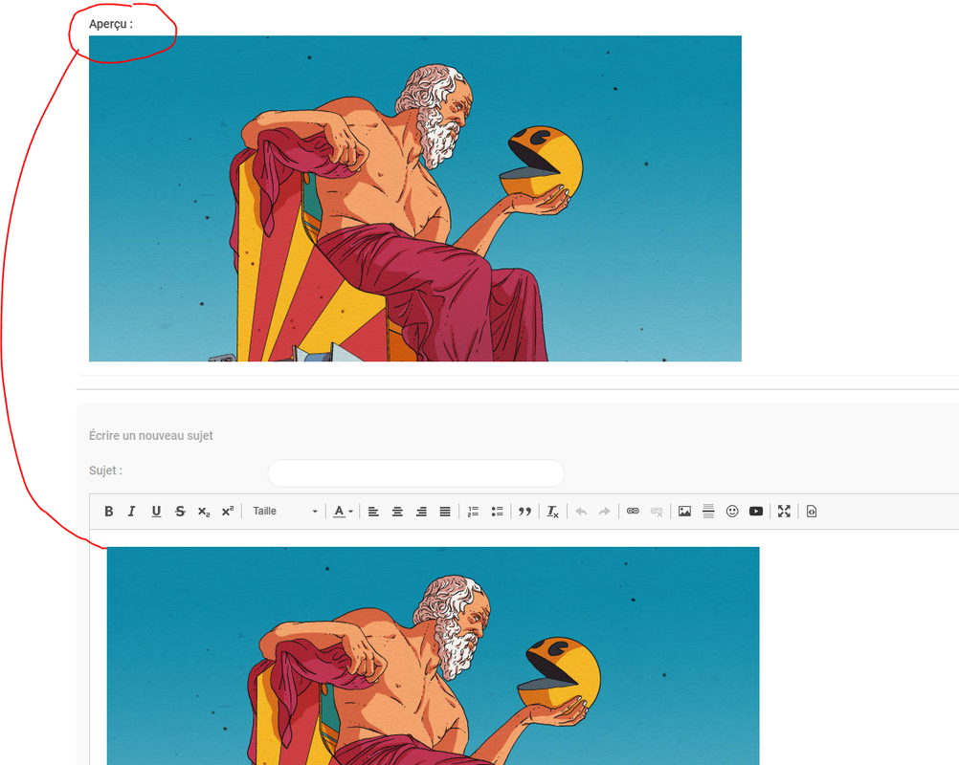Undo the last action
Screen dimensions: 959x765
point(581,512)
